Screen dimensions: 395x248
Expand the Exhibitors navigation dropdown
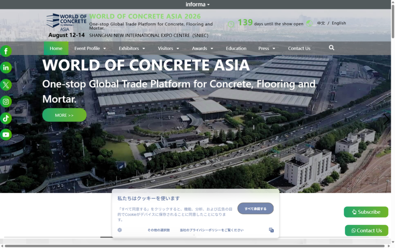click(132, 48)
